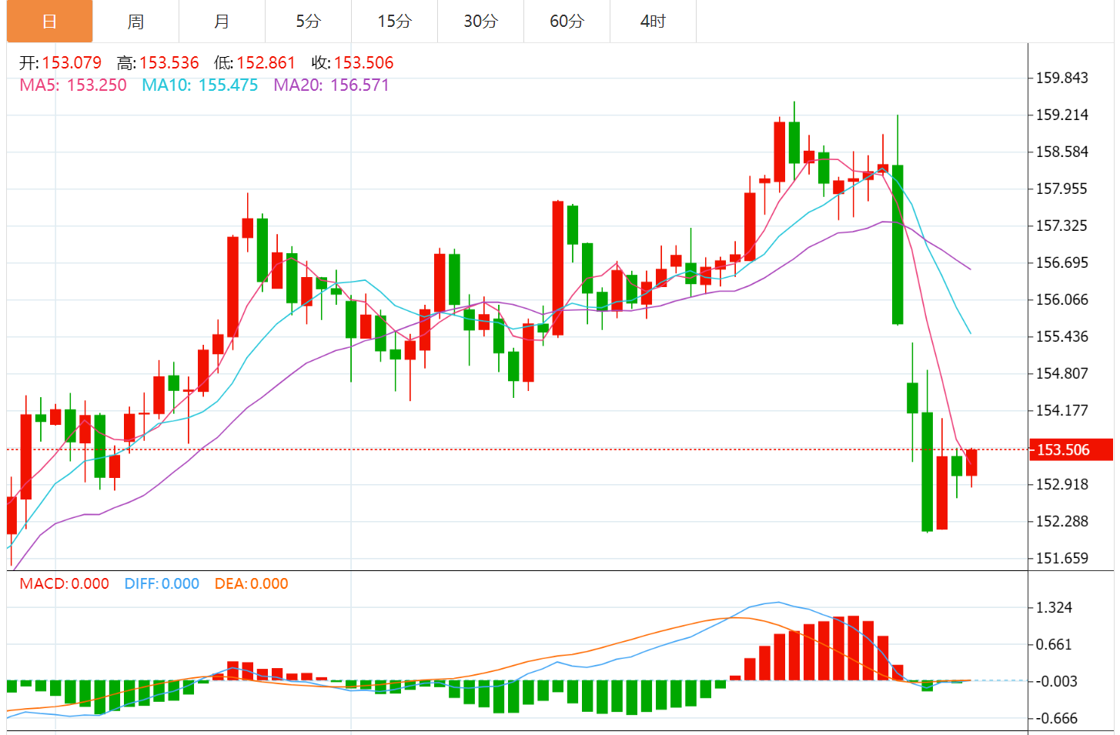Switch to the 4时 four-hour tab
The image size is (1120, 735).
point(653,22)
